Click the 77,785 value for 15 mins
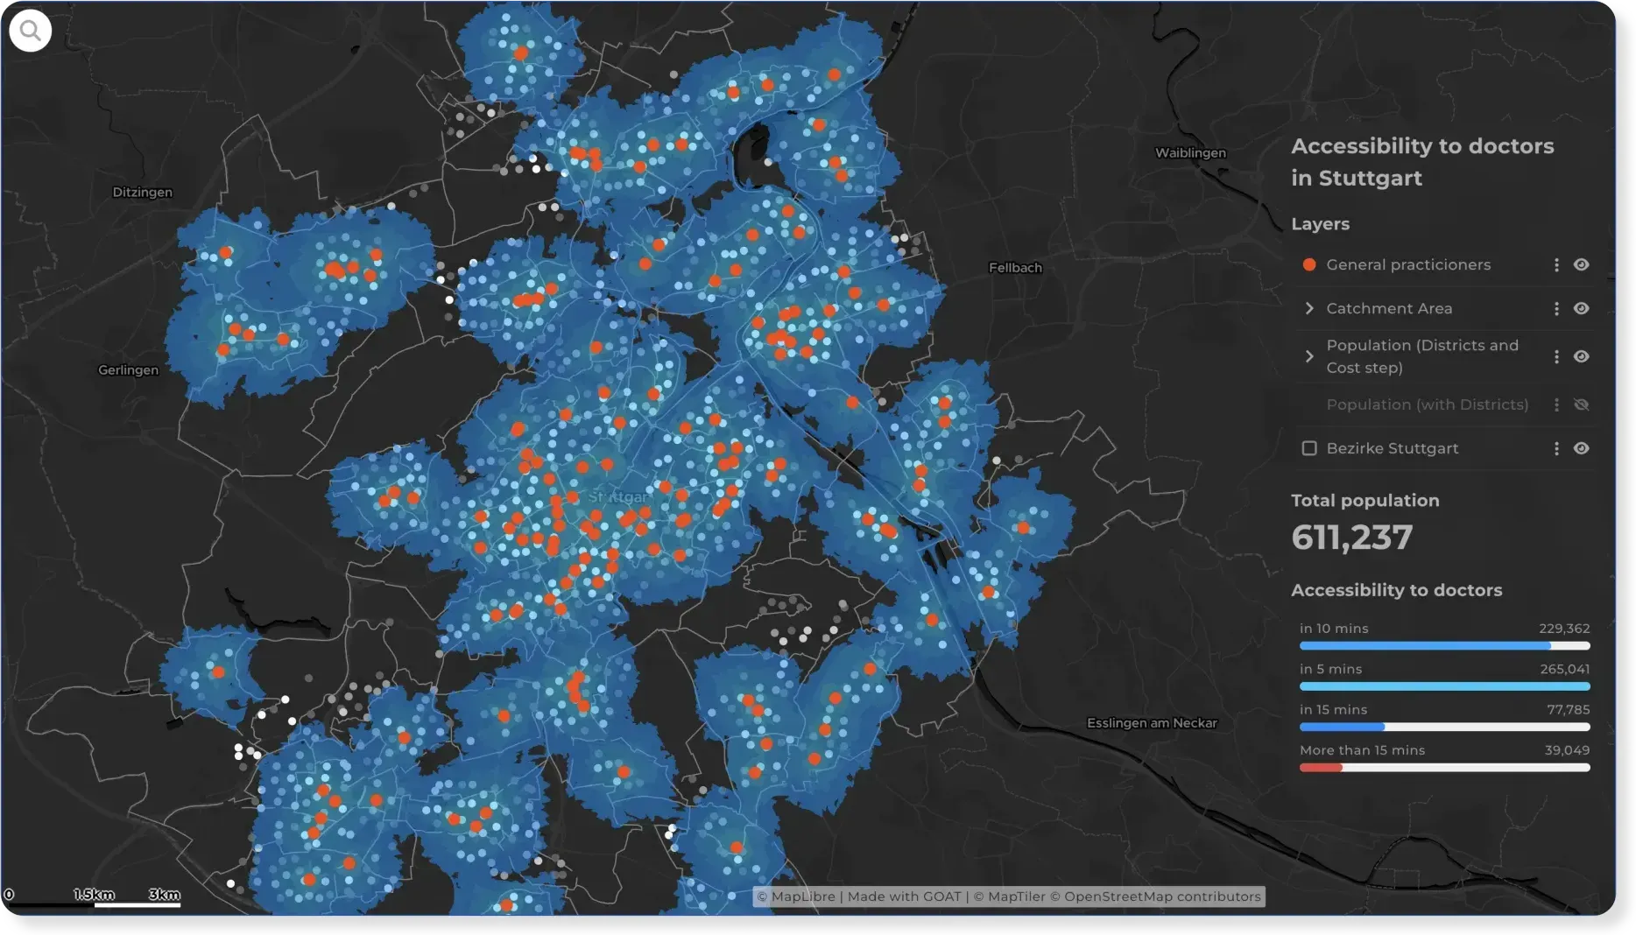1636x935 pixels. coord(1568,709)
